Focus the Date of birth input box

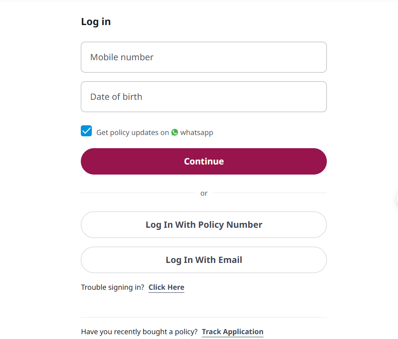(x=204, y=97)
